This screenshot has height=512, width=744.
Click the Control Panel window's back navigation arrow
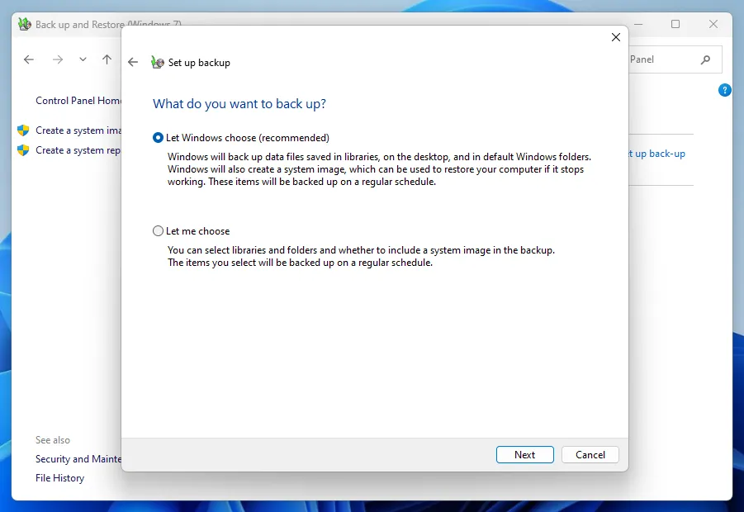pos(29,59)
